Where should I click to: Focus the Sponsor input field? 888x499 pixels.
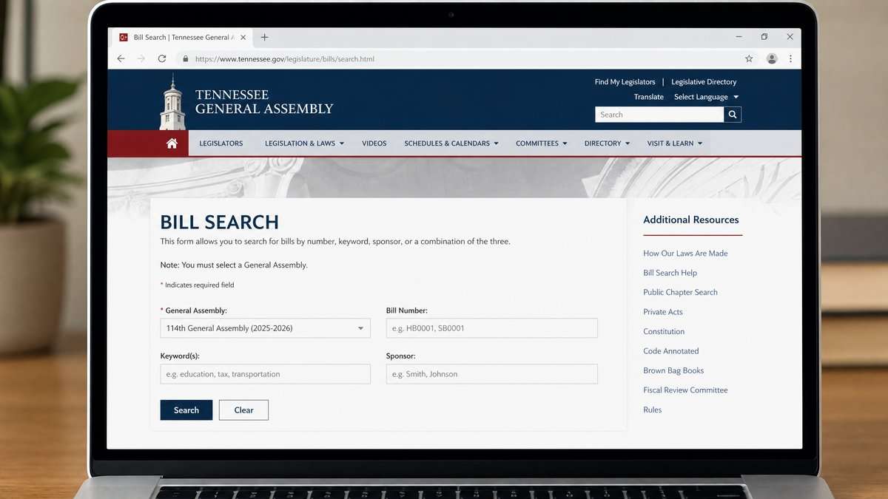[x=492, y=374]
